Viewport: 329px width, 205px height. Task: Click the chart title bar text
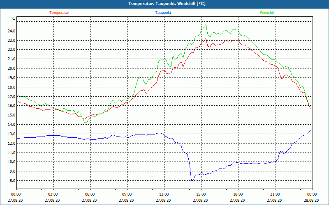[x=167, y=4]
